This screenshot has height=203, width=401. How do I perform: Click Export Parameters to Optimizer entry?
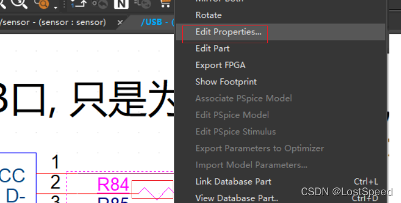tap(280, 148)
